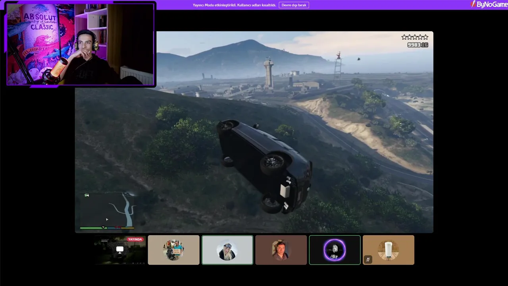The height and width of the screenshot is (286, 508).
Task: Select the dark-haired man avatar participant tile
Action: point(281,250)
